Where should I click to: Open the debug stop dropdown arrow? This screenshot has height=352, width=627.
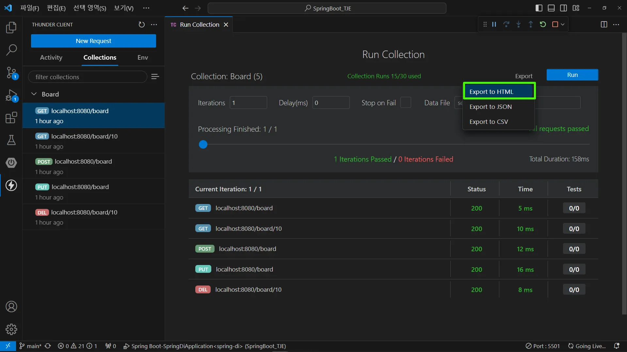[x=563, y=24]
